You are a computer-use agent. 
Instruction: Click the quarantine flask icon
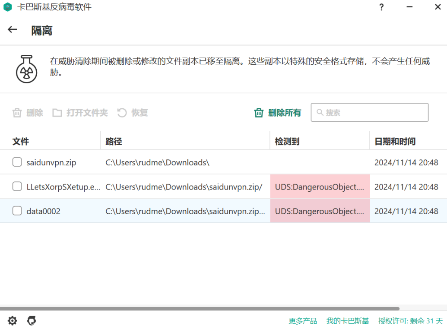click(x=26, y=69)
